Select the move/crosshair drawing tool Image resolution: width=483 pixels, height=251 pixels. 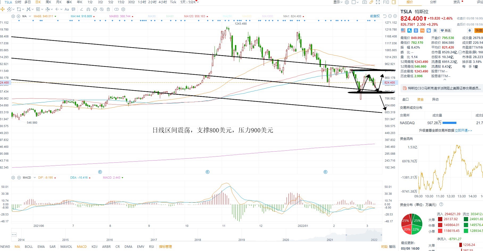(x=2, y=9)
